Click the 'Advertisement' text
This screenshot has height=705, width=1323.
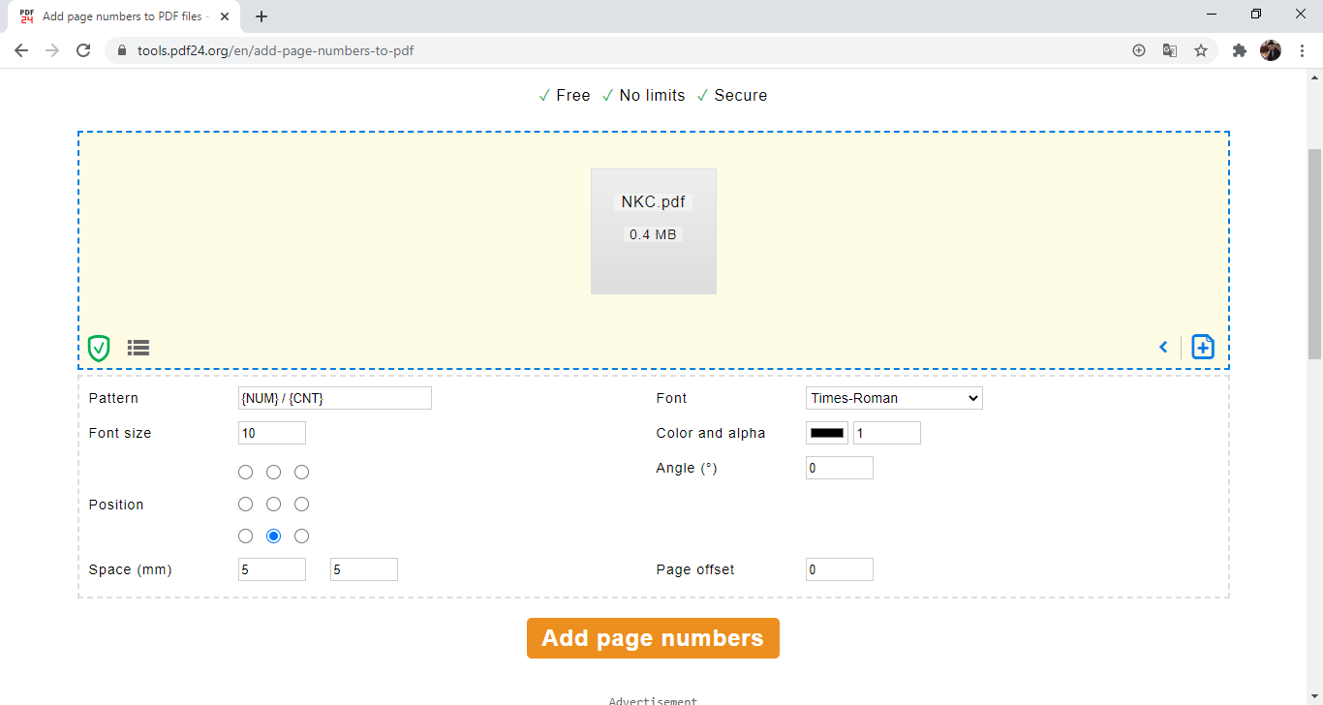653,700
